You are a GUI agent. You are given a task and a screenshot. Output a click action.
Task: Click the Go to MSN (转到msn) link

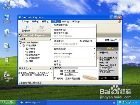click(x=111, y=40)
